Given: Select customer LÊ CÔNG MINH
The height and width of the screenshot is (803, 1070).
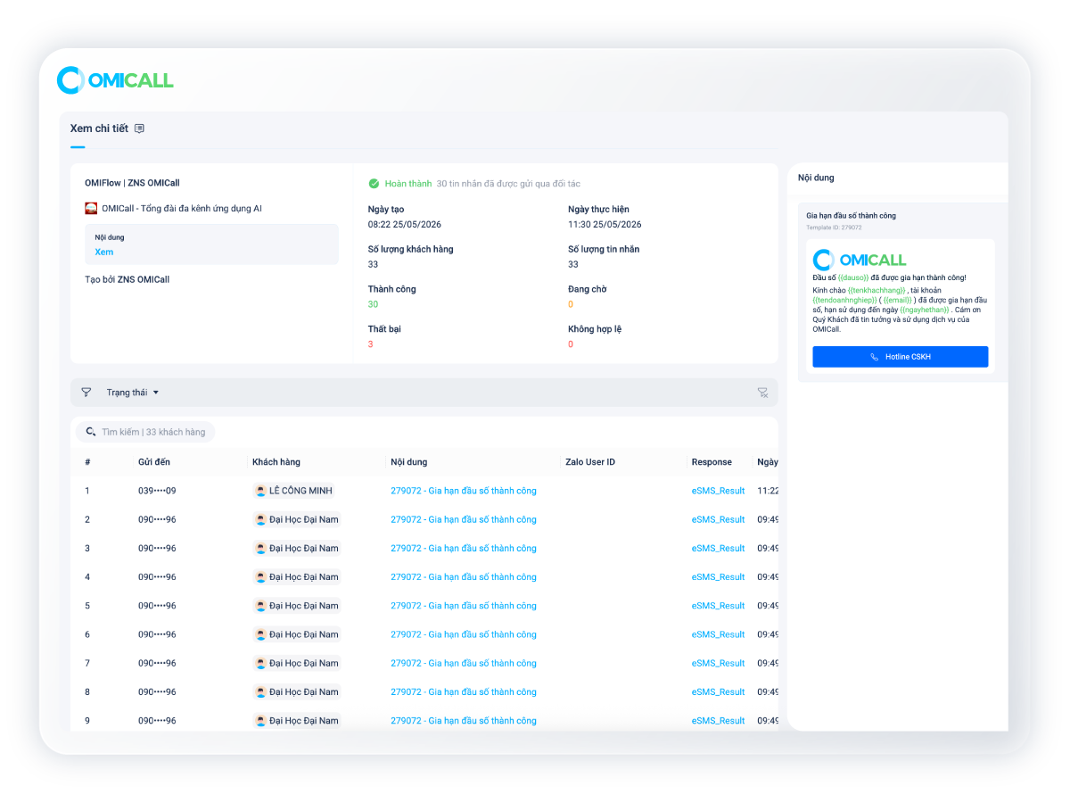Looking at the screenshot, I should (293, 491).
